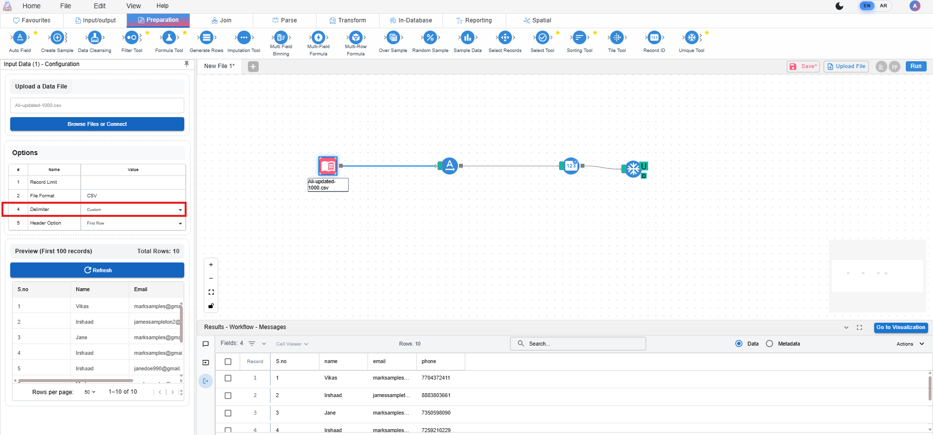Click the Record ID tool icon

[x=654, y=38]
